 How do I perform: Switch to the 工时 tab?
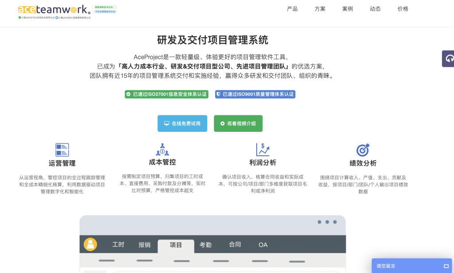[x=118, y=245]
